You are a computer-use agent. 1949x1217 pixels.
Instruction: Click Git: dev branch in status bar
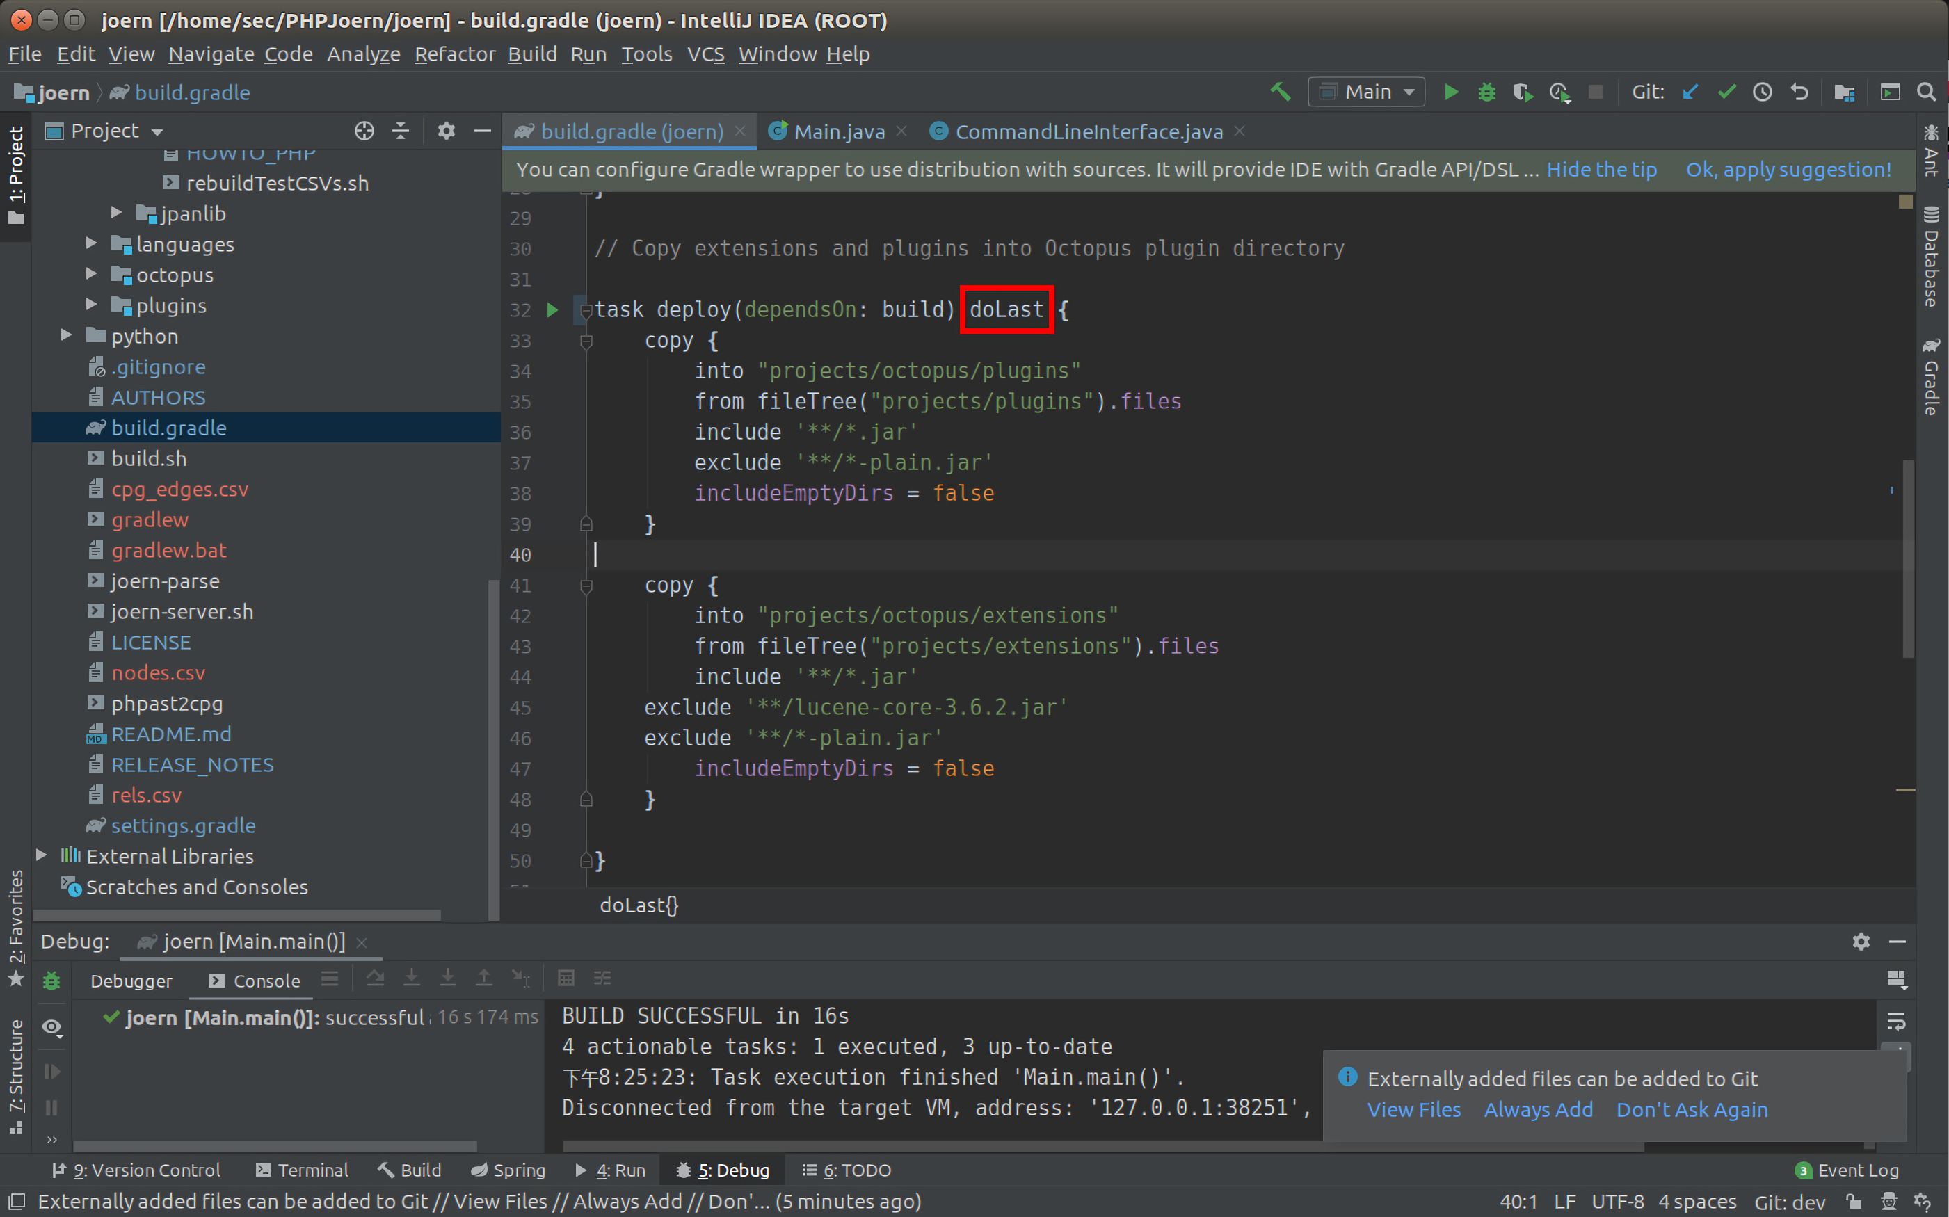coord(1789,1202)
